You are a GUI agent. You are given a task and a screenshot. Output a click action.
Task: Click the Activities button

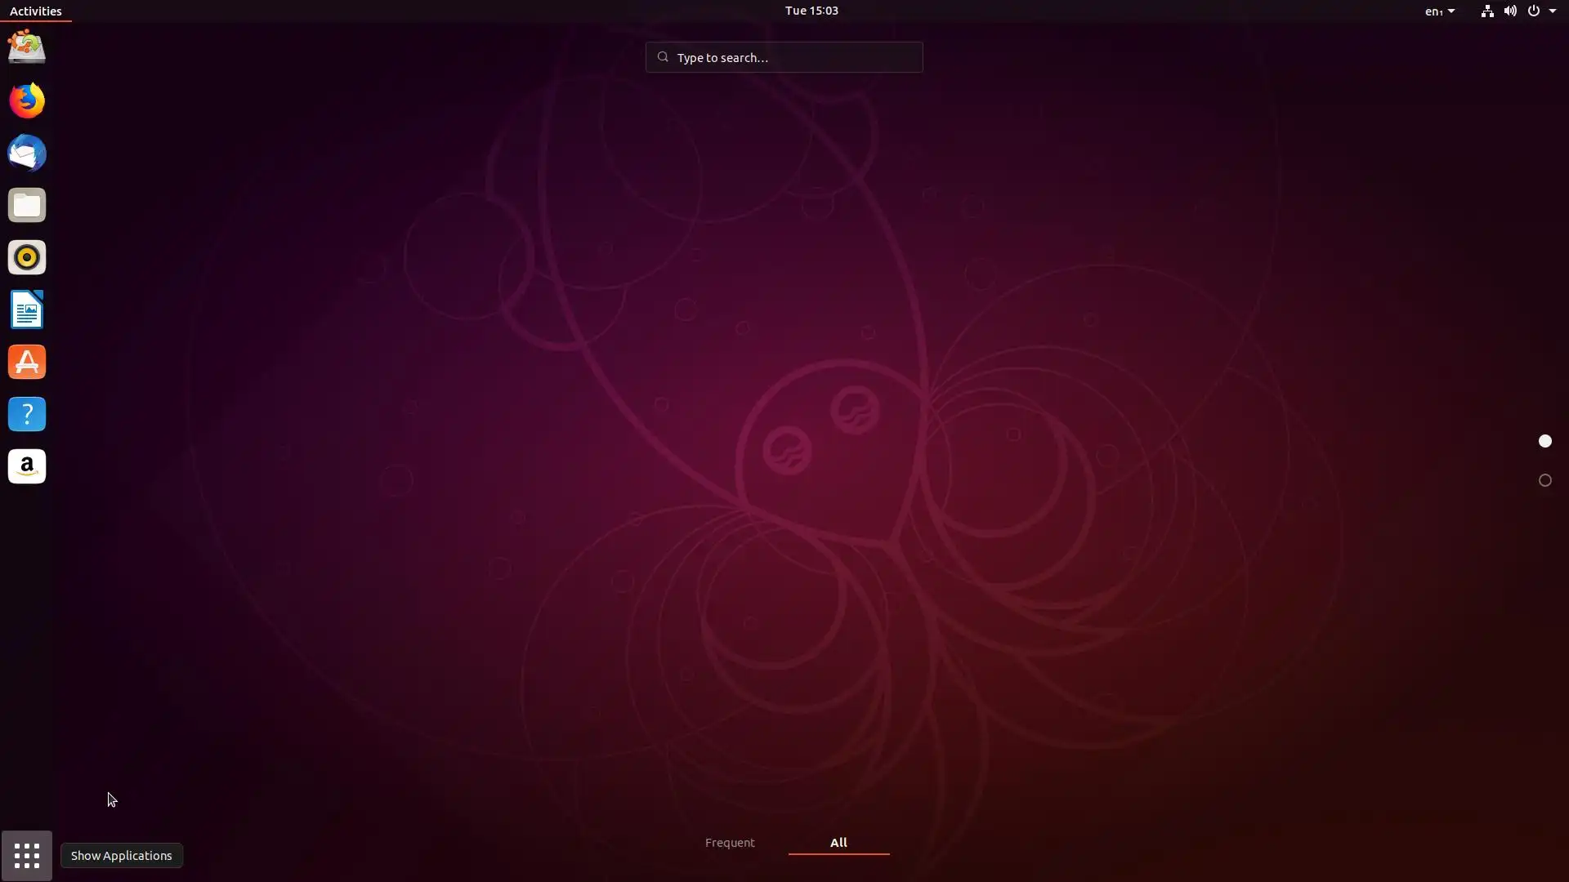35,11
